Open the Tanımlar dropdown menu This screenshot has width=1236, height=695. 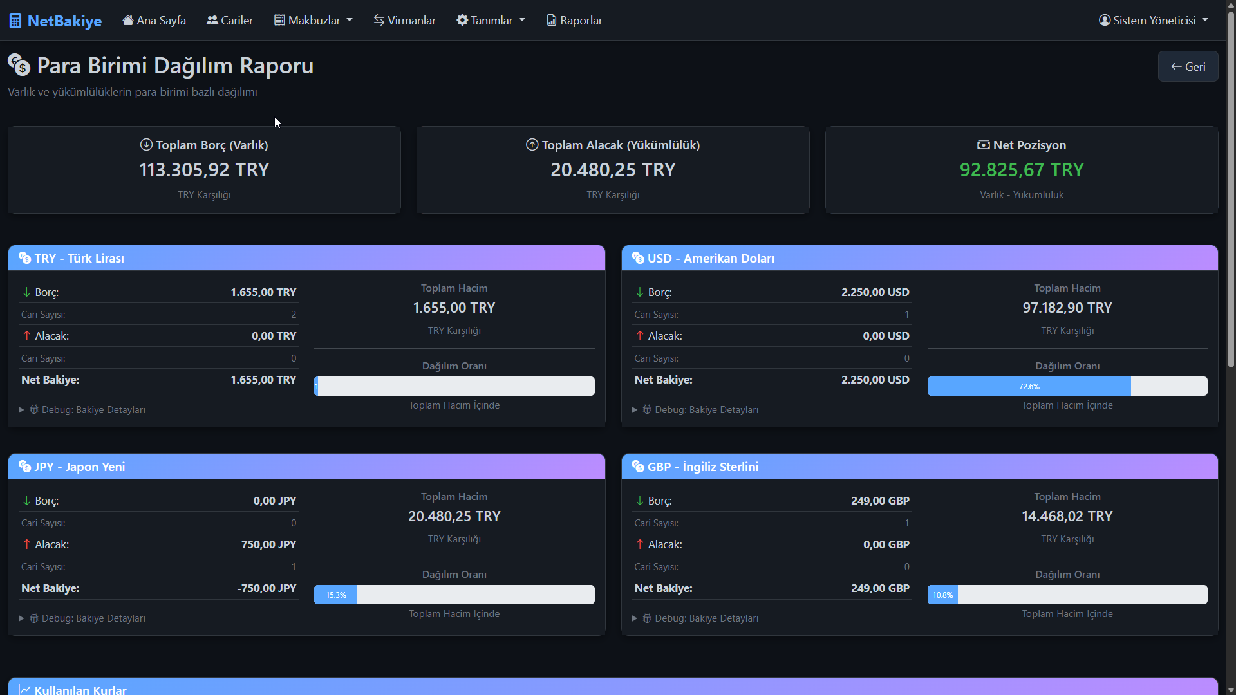point(491,21)
